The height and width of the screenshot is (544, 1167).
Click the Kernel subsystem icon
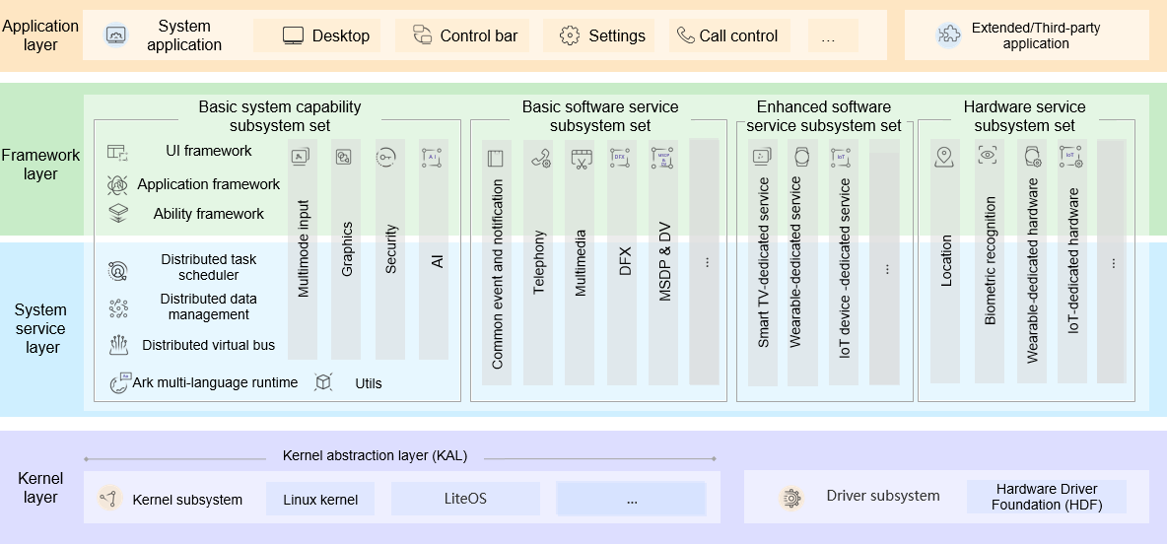pos(109,499)
